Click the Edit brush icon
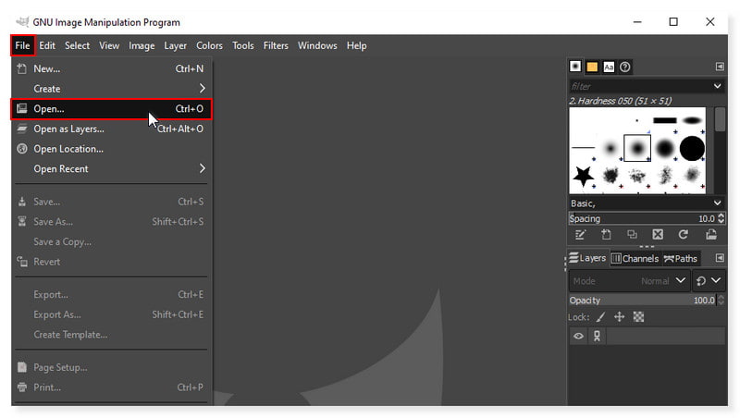Screen dimensions: 740x418 click(x=580, y=235)
